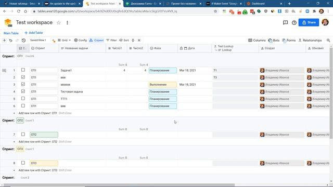The image size is (333, 187).
Task: Check the checkbox for row ТТТ1
Action: 23,99
